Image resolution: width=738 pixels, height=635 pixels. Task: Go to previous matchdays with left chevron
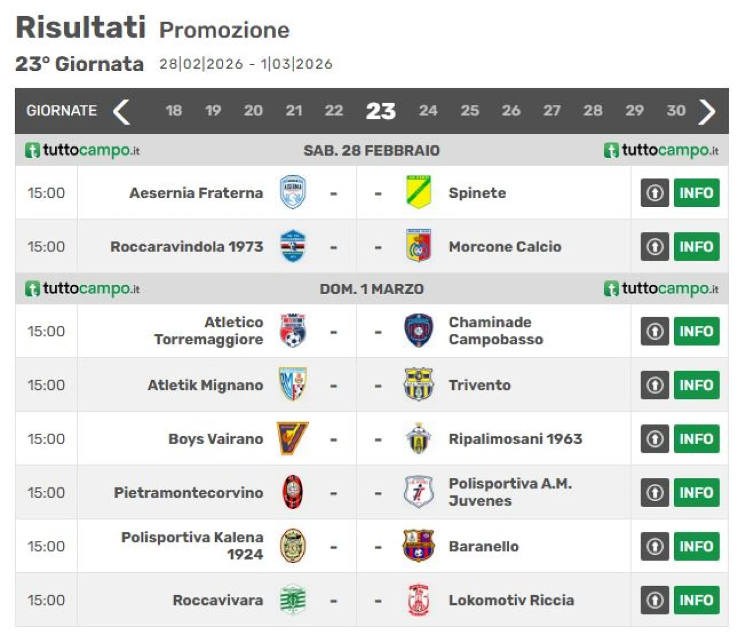pyautogui.click(x=122, y=111)
